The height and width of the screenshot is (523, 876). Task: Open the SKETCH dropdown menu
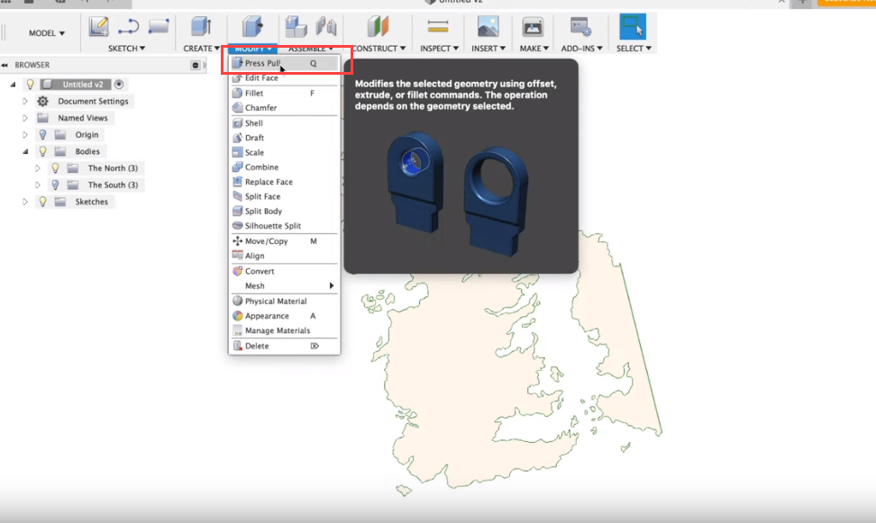click(x=126, y=49)
